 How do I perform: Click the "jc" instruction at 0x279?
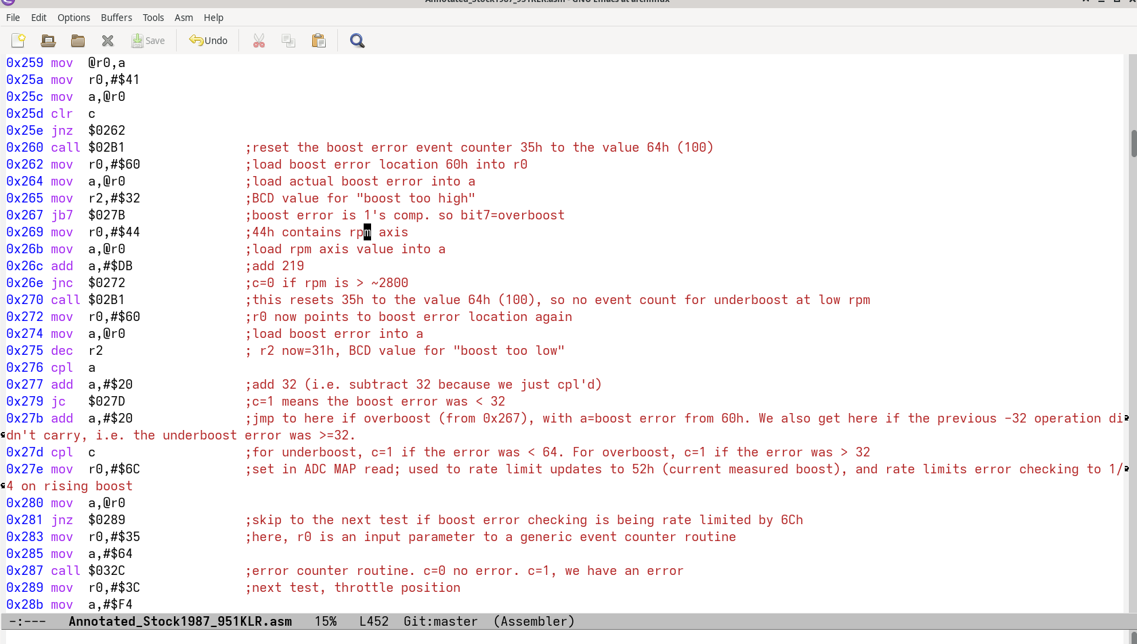[58, 402]
